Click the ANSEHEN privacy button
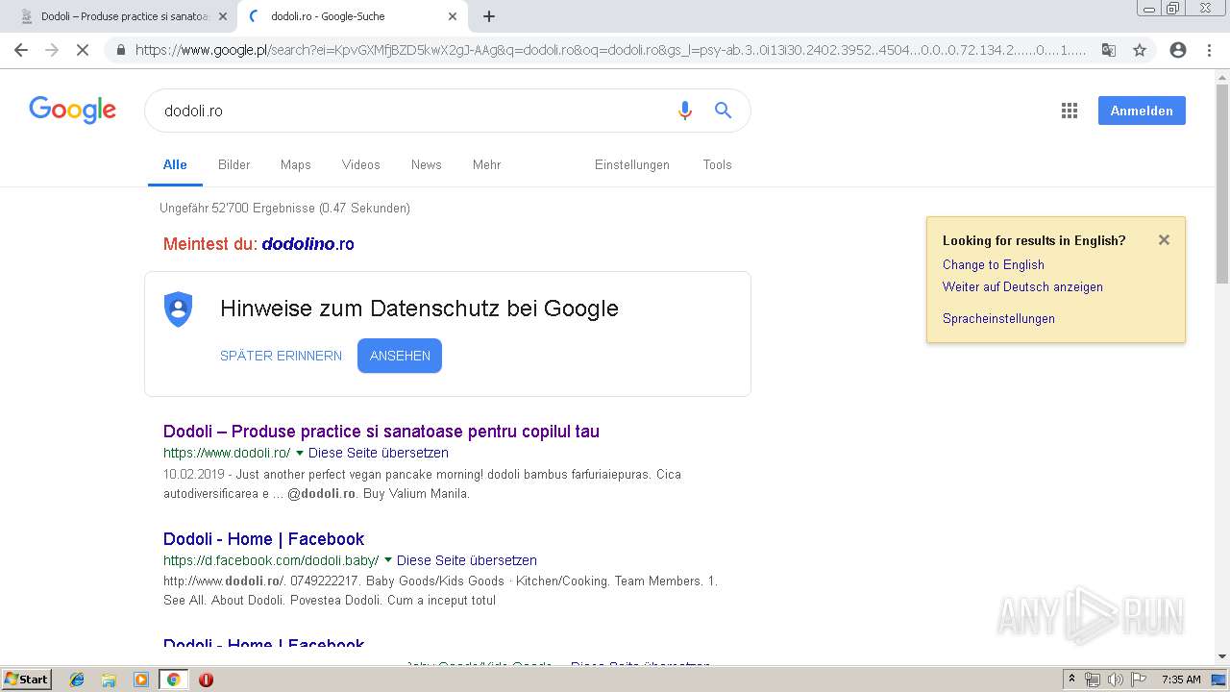1230x692 pixels. coord(400,356)
